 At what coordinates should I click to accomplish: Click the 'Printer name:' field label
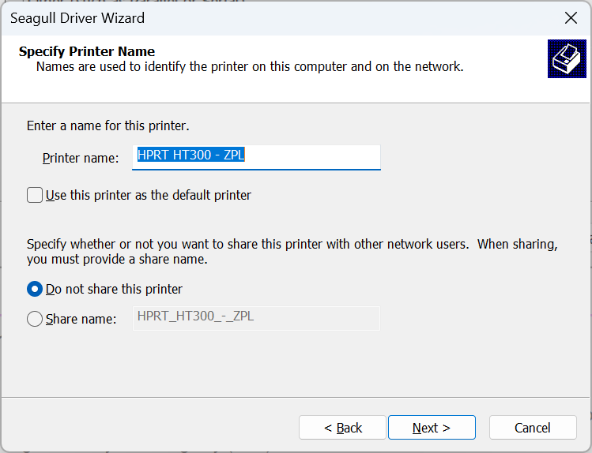[x=80, y=158]
